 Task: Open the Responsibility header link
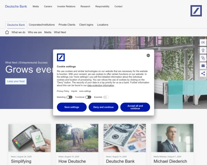[x=102, y=7]
